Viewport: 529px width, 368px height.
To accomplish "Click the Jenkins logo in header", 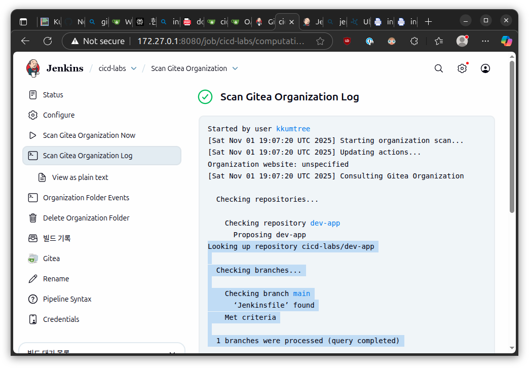I will (x=33, y=68).
